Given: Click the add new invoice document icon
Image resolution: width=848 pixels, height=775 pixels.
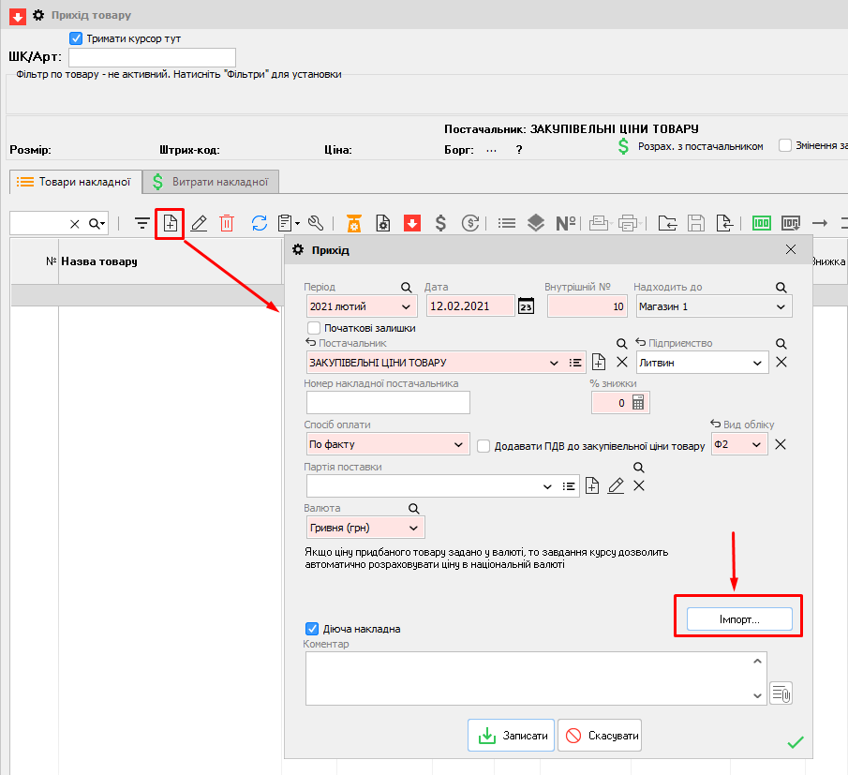Looking at the screenshot, I should point(170,223).
